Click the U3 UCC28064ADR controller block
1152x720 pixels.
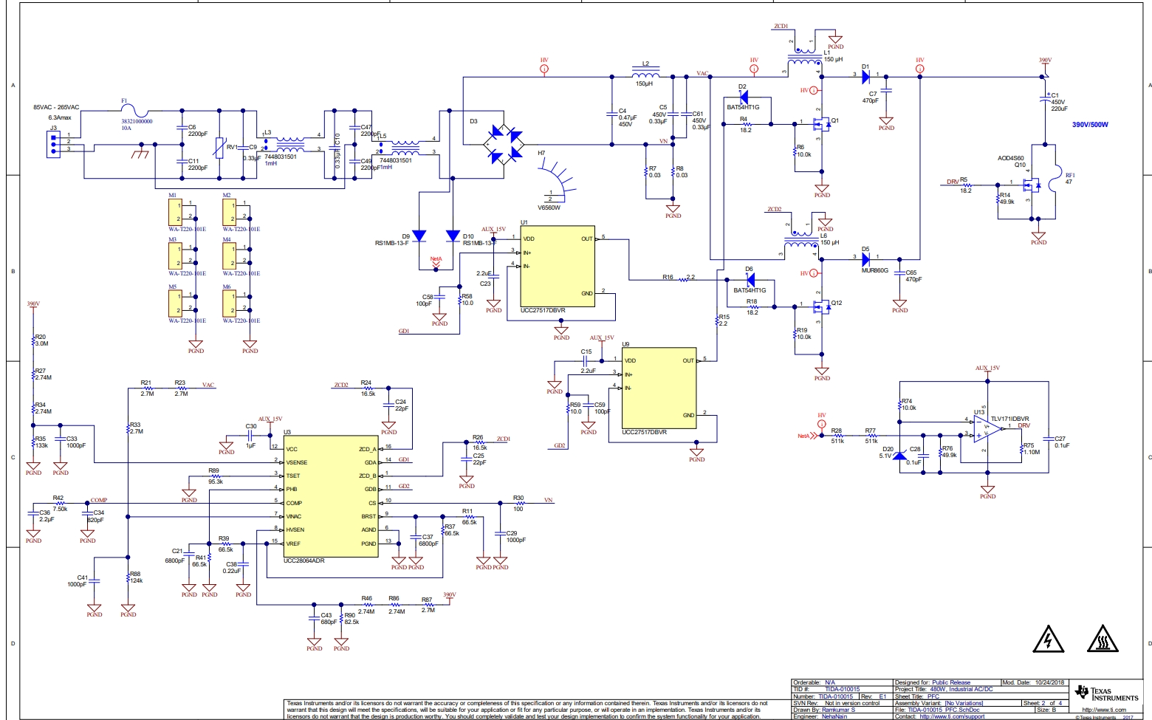point(331,496)
